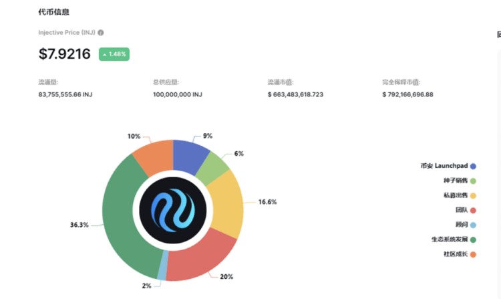Viewport: 501px width, 299px height.
Task: Click the orange 社区成长 legend dot
Action: [x=473, y=255]
